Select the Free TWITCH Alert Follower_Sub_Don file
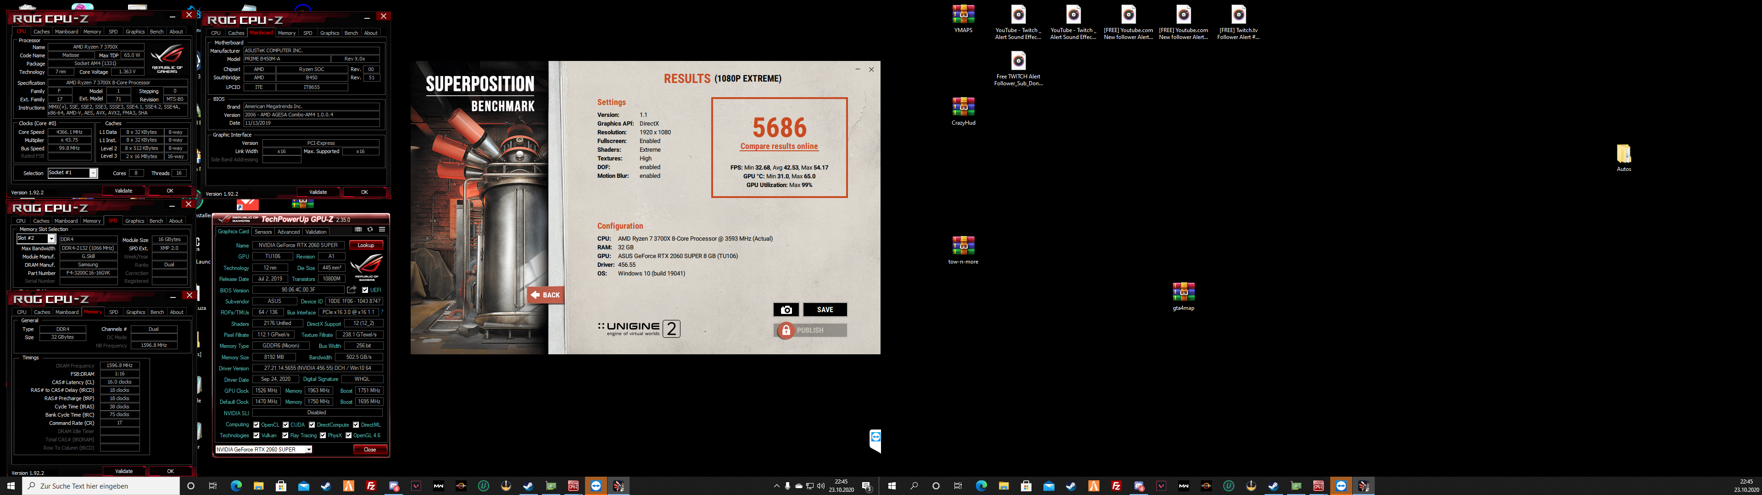The height and width of the screenshot is (495, 1762). pos(1019,68)
